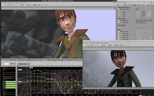This screenshot has width=154, height=96.
Task: Click the film frame icon in top player
Action: (34, 5)
